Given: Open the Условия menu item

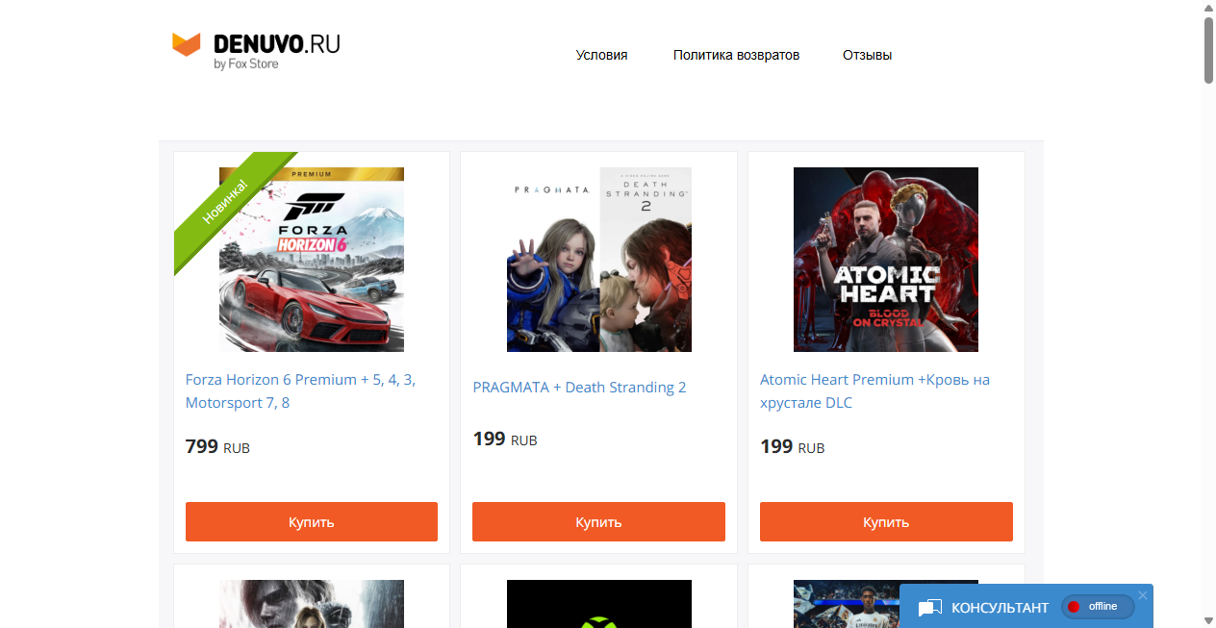Looking at the screenshot, I should coord(601,55).
